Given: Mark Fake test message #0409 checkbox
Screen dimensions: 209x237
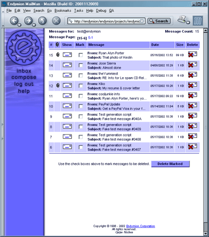Looking at the screenshot, I should (x=81, y=127).
